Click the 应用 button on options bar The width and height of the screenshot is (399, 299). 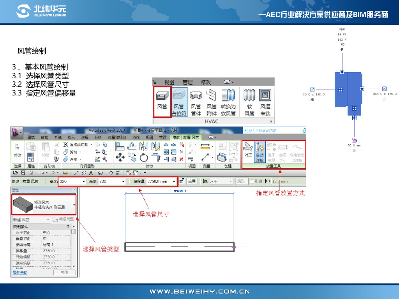tap(192, 181)
